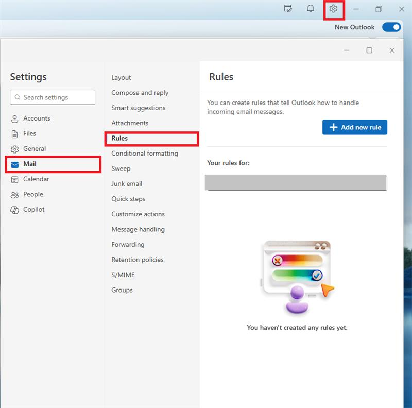
Task: Minimize the Settings dialog window
Action: click(x=347, y=50)
